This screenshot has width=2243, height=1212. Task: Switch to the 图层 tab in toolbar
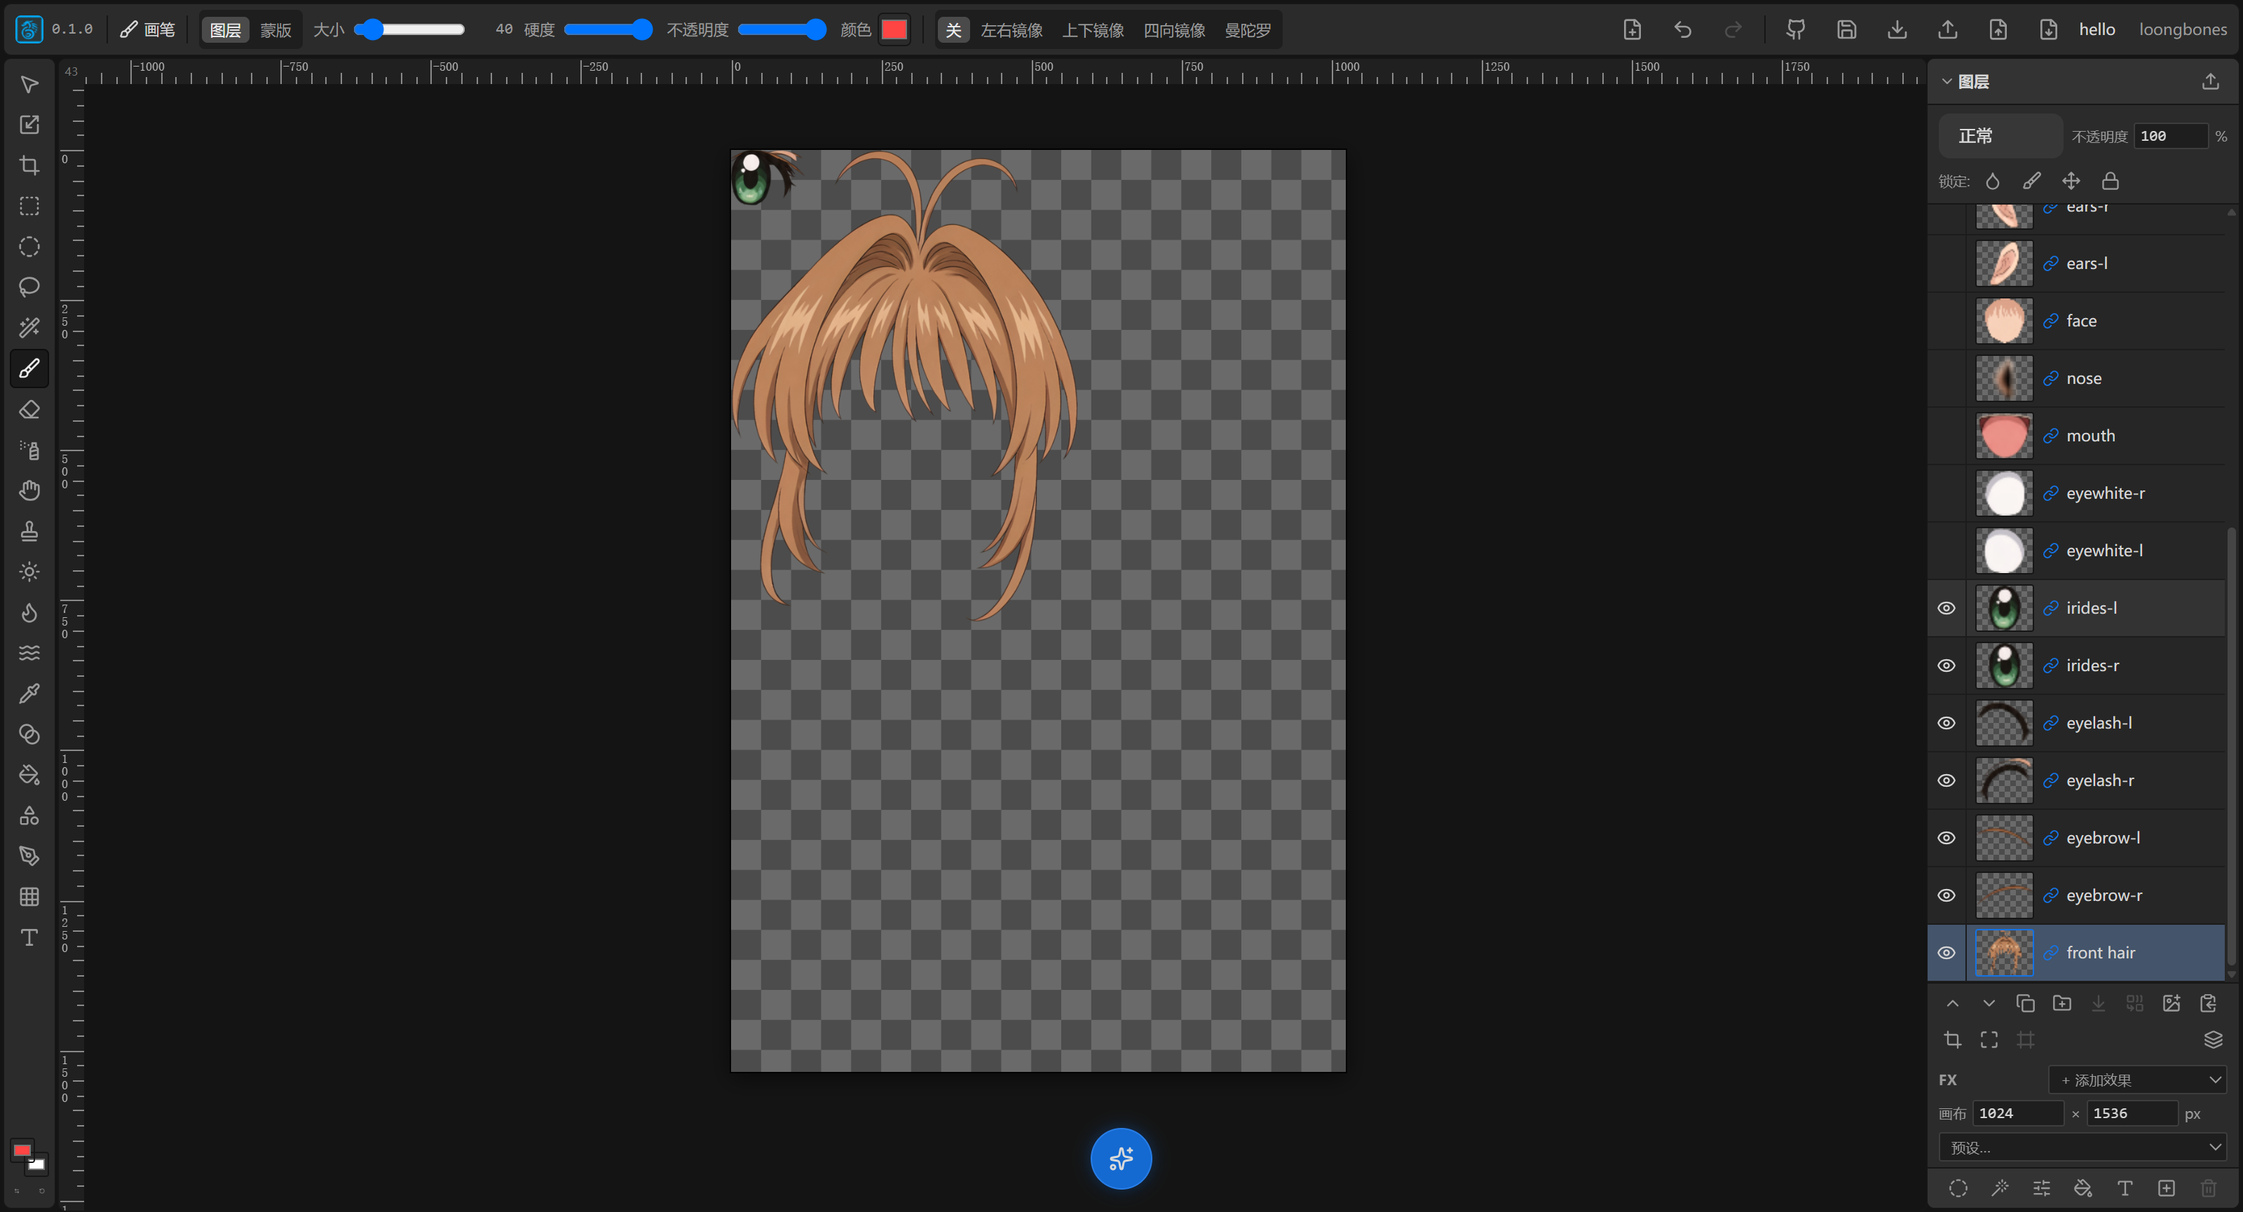point(226,29)
